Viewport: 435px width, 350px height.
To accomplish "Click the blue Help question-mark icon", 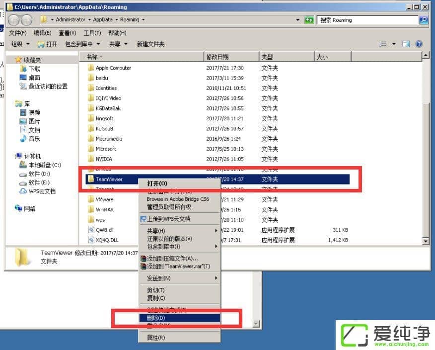I will point(420,44).
